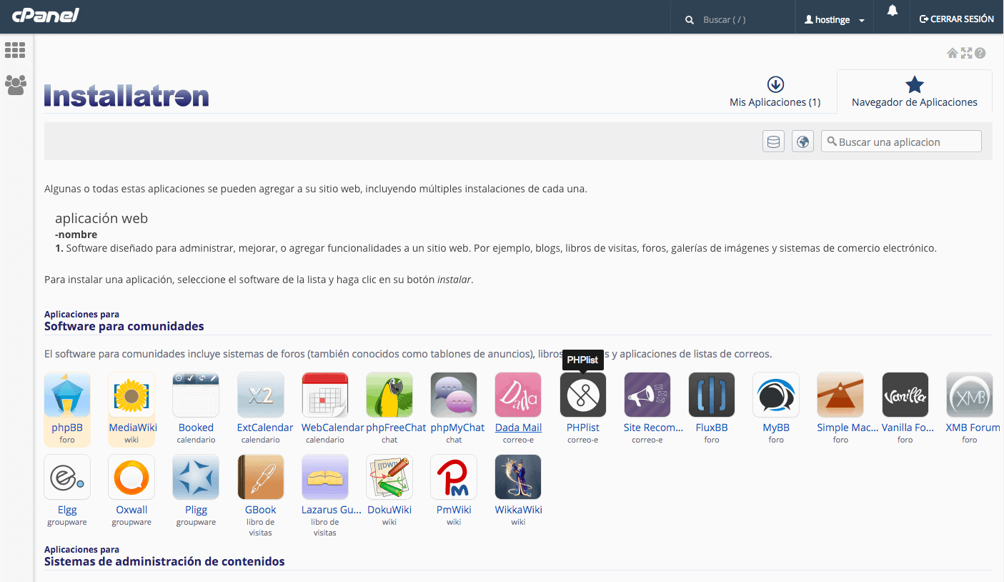Open the GBook guestbook icon
Screen dimensions: 1004x582
261,477
